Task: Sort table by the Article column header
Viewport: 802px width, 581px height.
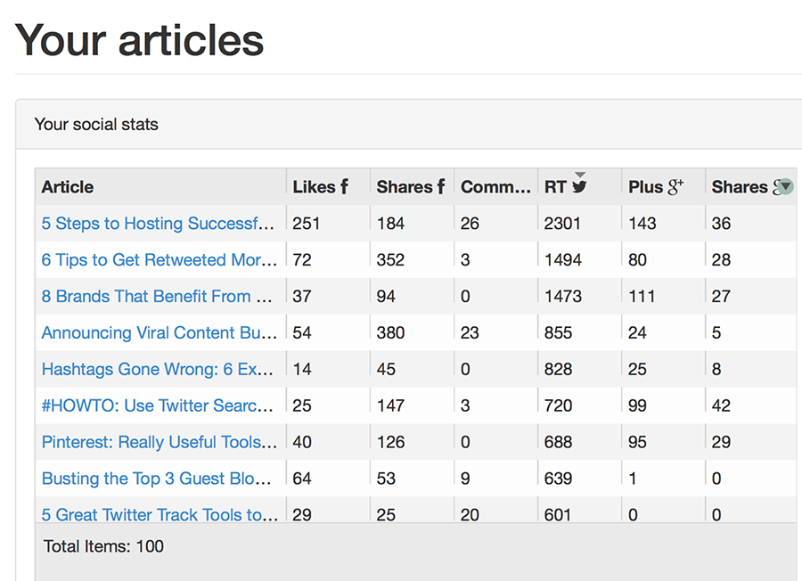Action: (x=68, y=187)
